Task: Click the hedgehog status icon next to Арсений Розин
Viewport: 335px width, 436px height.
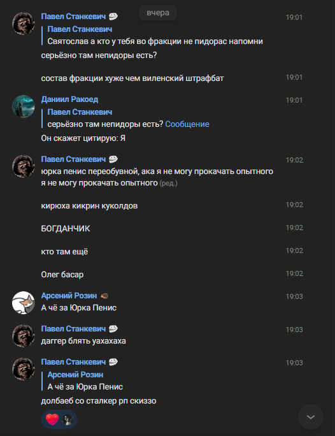Action: click(x=104, y=296)
